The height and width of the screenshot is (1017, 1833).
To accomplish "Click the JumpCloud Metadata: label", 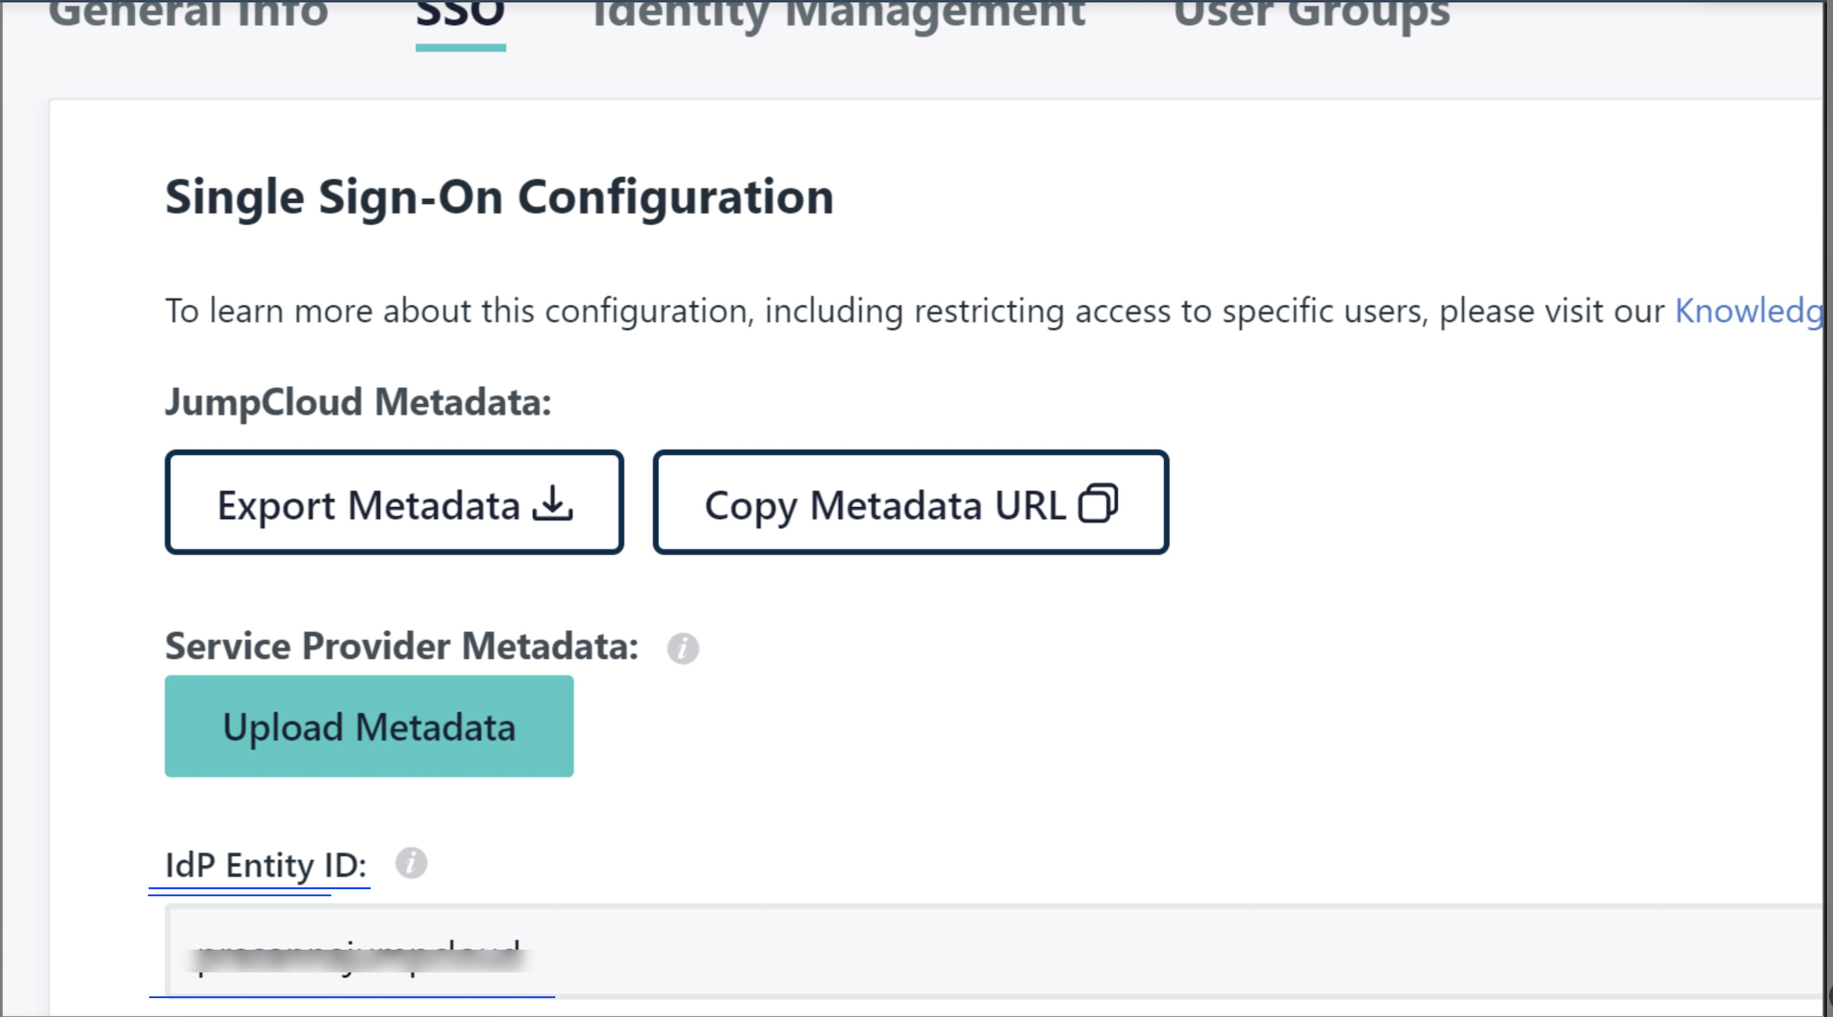I will click(359, 402).
